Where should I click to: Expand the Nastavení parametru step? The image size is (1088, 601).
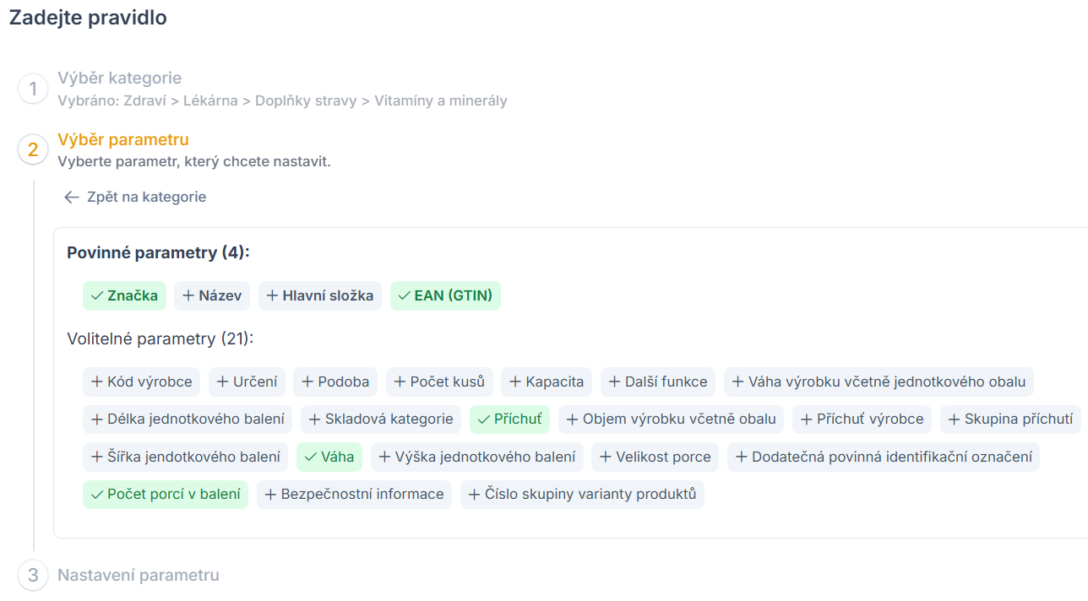(138, 575)
